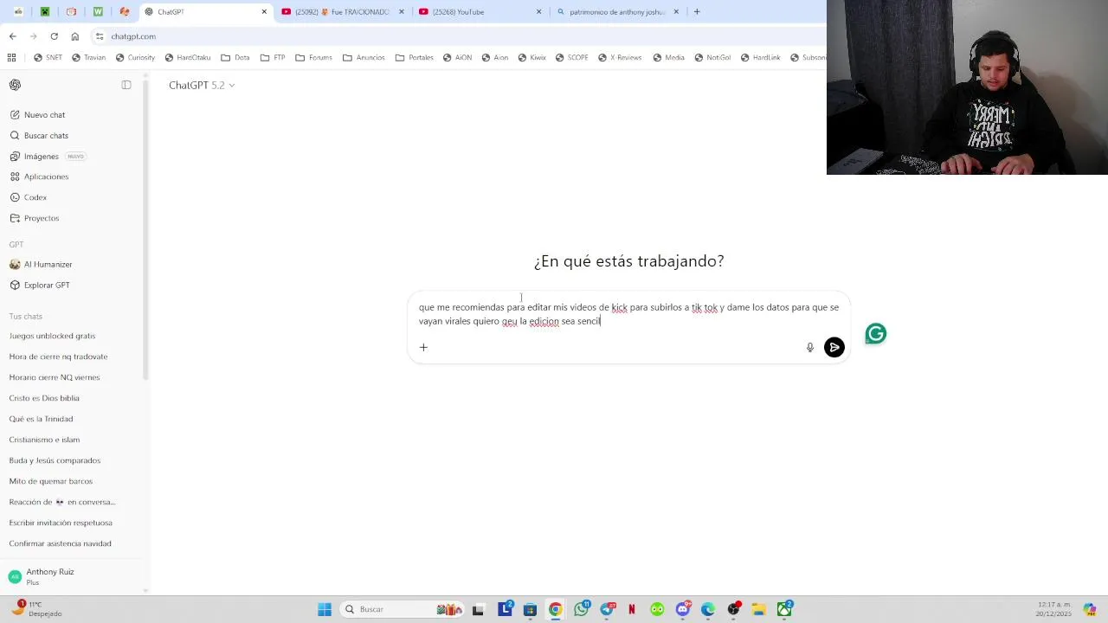
Task: Open WhatsApp from the taskbar
Action: coord(581,609)
